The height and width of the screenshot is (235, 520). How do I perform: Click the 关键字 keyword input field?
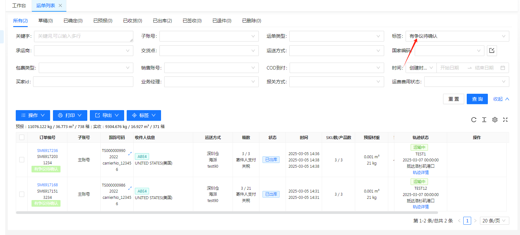point(84,36)
